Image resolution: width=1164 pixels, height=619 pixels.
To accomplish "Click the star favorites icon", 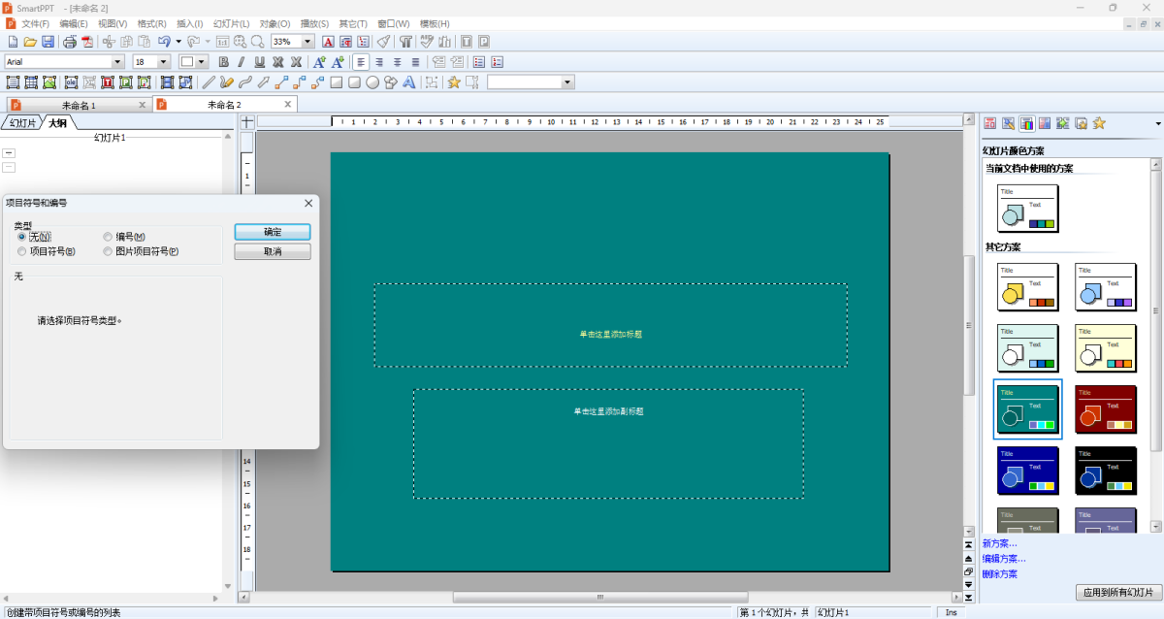I will point(452,81).
